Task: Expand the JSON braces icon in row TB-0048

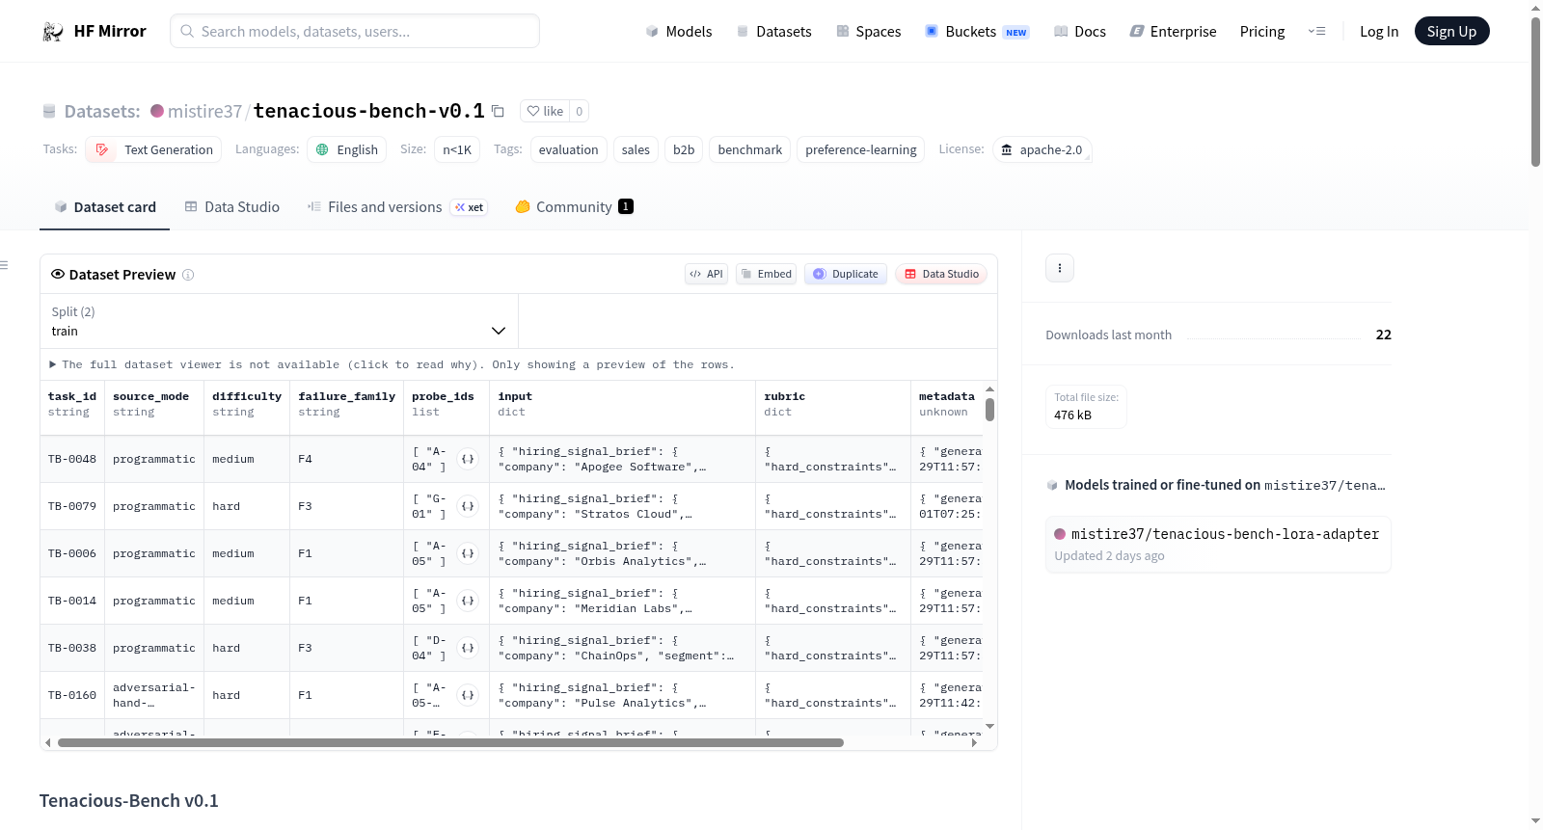Action: (468, 459)
